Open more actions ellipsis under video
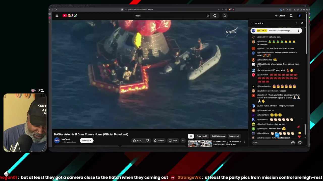The image size is (323, 181). 183,141
